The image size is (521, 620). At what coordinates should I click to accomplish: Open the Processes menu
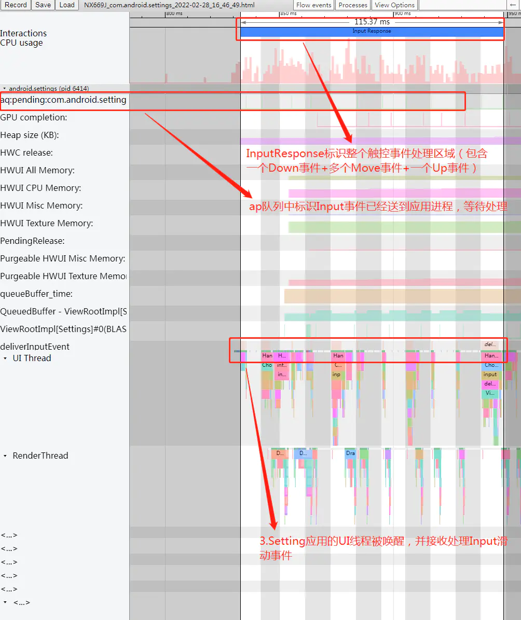click(353, 5)
